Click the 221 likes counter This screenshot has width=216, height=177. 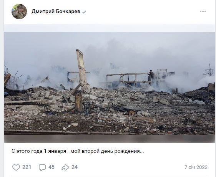coord(27,167)
